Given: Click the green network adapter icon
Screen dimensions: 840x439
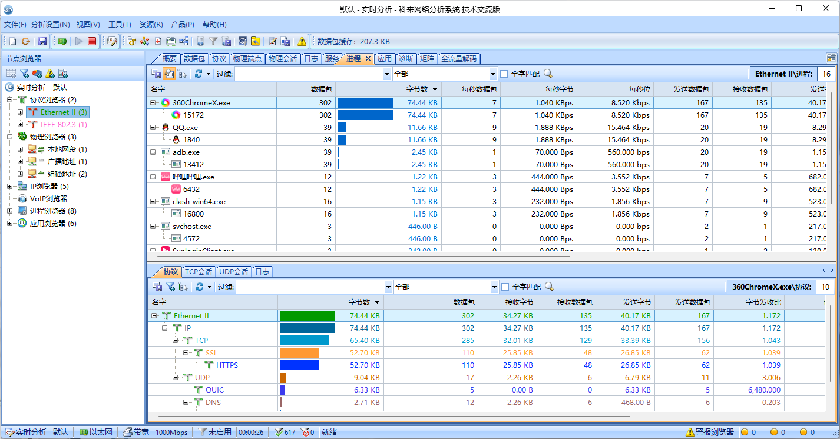Looking at the screenshot, I should [62, 41].
